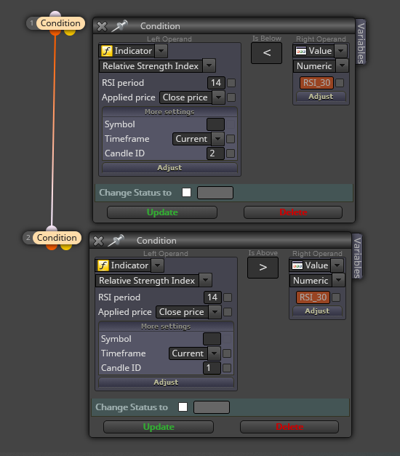Enable Change Status to checkbox in first condition

coord(186,193)
